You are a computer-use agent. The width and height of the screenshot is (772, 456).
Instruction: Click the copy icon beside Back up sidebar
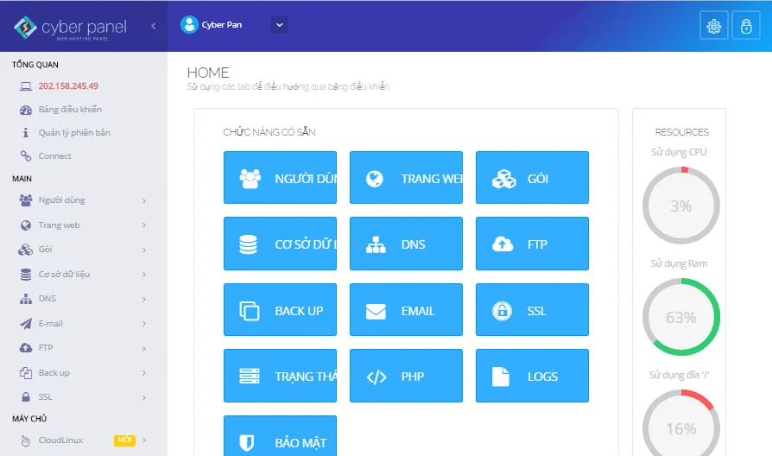(x=26, y=373)
